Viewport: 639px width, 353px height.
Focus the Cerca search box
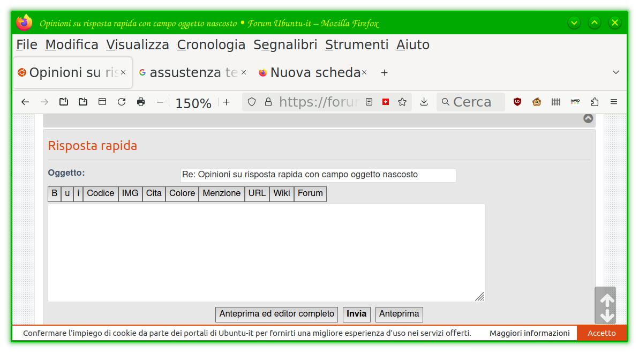tap(471, 102)
